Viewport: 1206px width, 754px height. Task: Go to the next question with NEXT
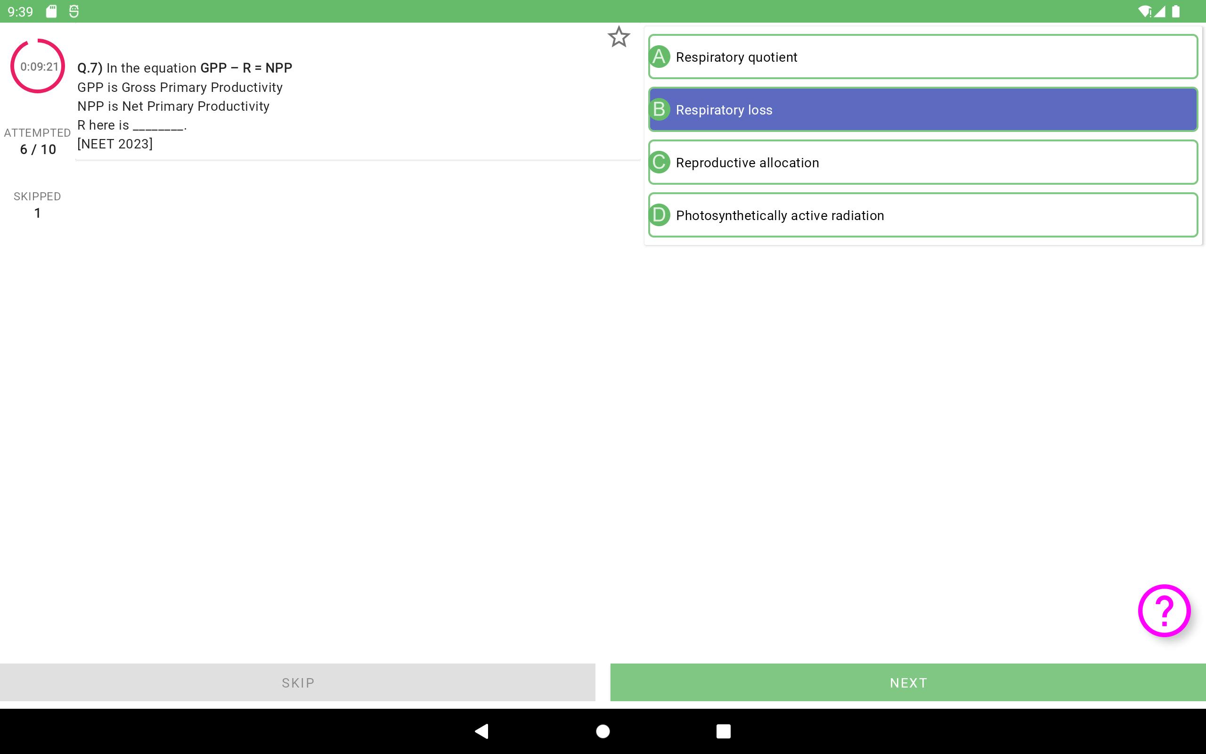pos(908,682)
